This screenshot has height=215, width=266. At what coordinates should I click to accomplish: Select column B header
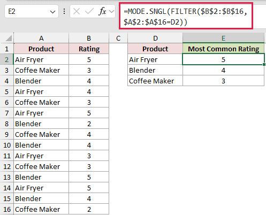[x=89, y=39]
